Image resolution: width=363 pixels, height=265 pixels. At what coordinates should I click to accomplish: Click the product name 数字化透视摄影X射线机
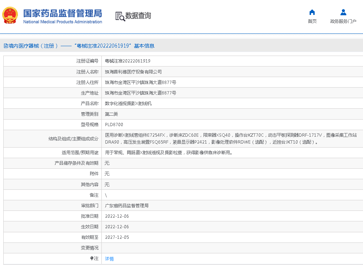tap(128, 104)
